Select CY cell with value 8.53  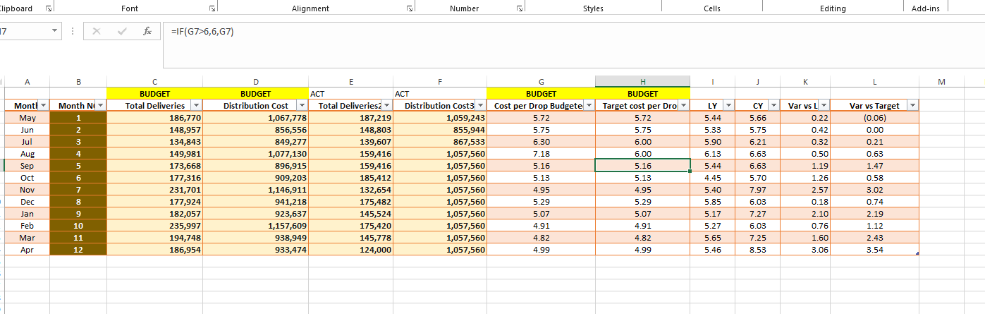[x=757, y=250]
